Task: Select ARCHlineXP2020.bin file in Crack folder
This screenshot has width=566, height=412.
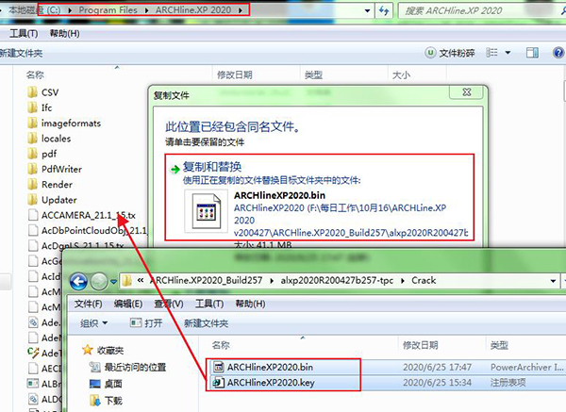Action: [263, 367]
